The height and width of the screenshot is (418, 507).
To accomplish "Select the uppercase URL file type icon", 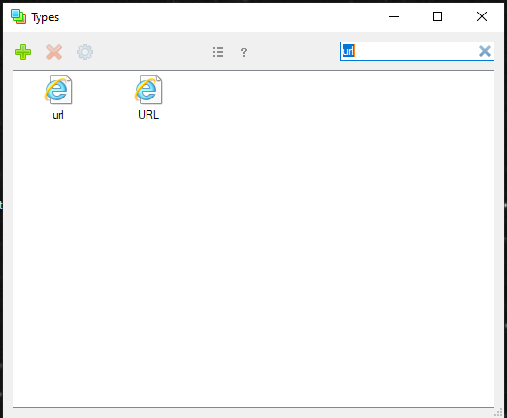I will click(148, 90).
